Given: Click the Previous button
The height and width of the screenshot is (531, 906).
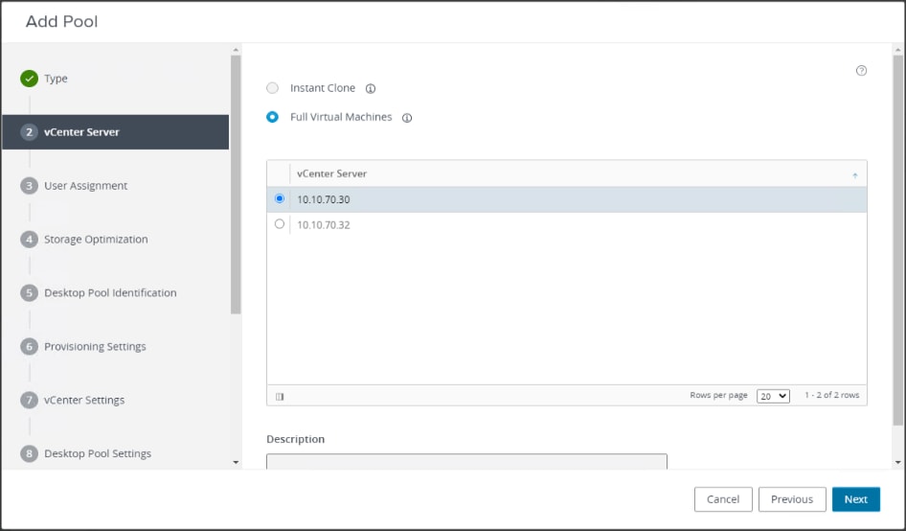Looking at the screenshot, I should pos(792,499).
